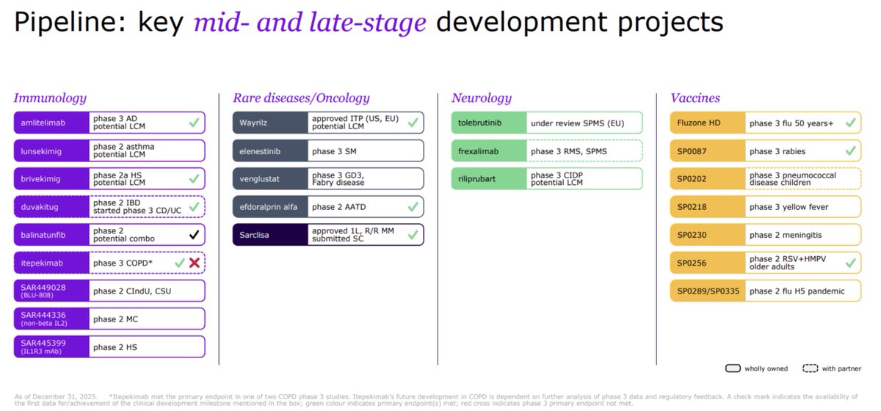Viewport: 881px width, 411px height.
Task: Click the lunsekimig label
Action: (51, 150)
